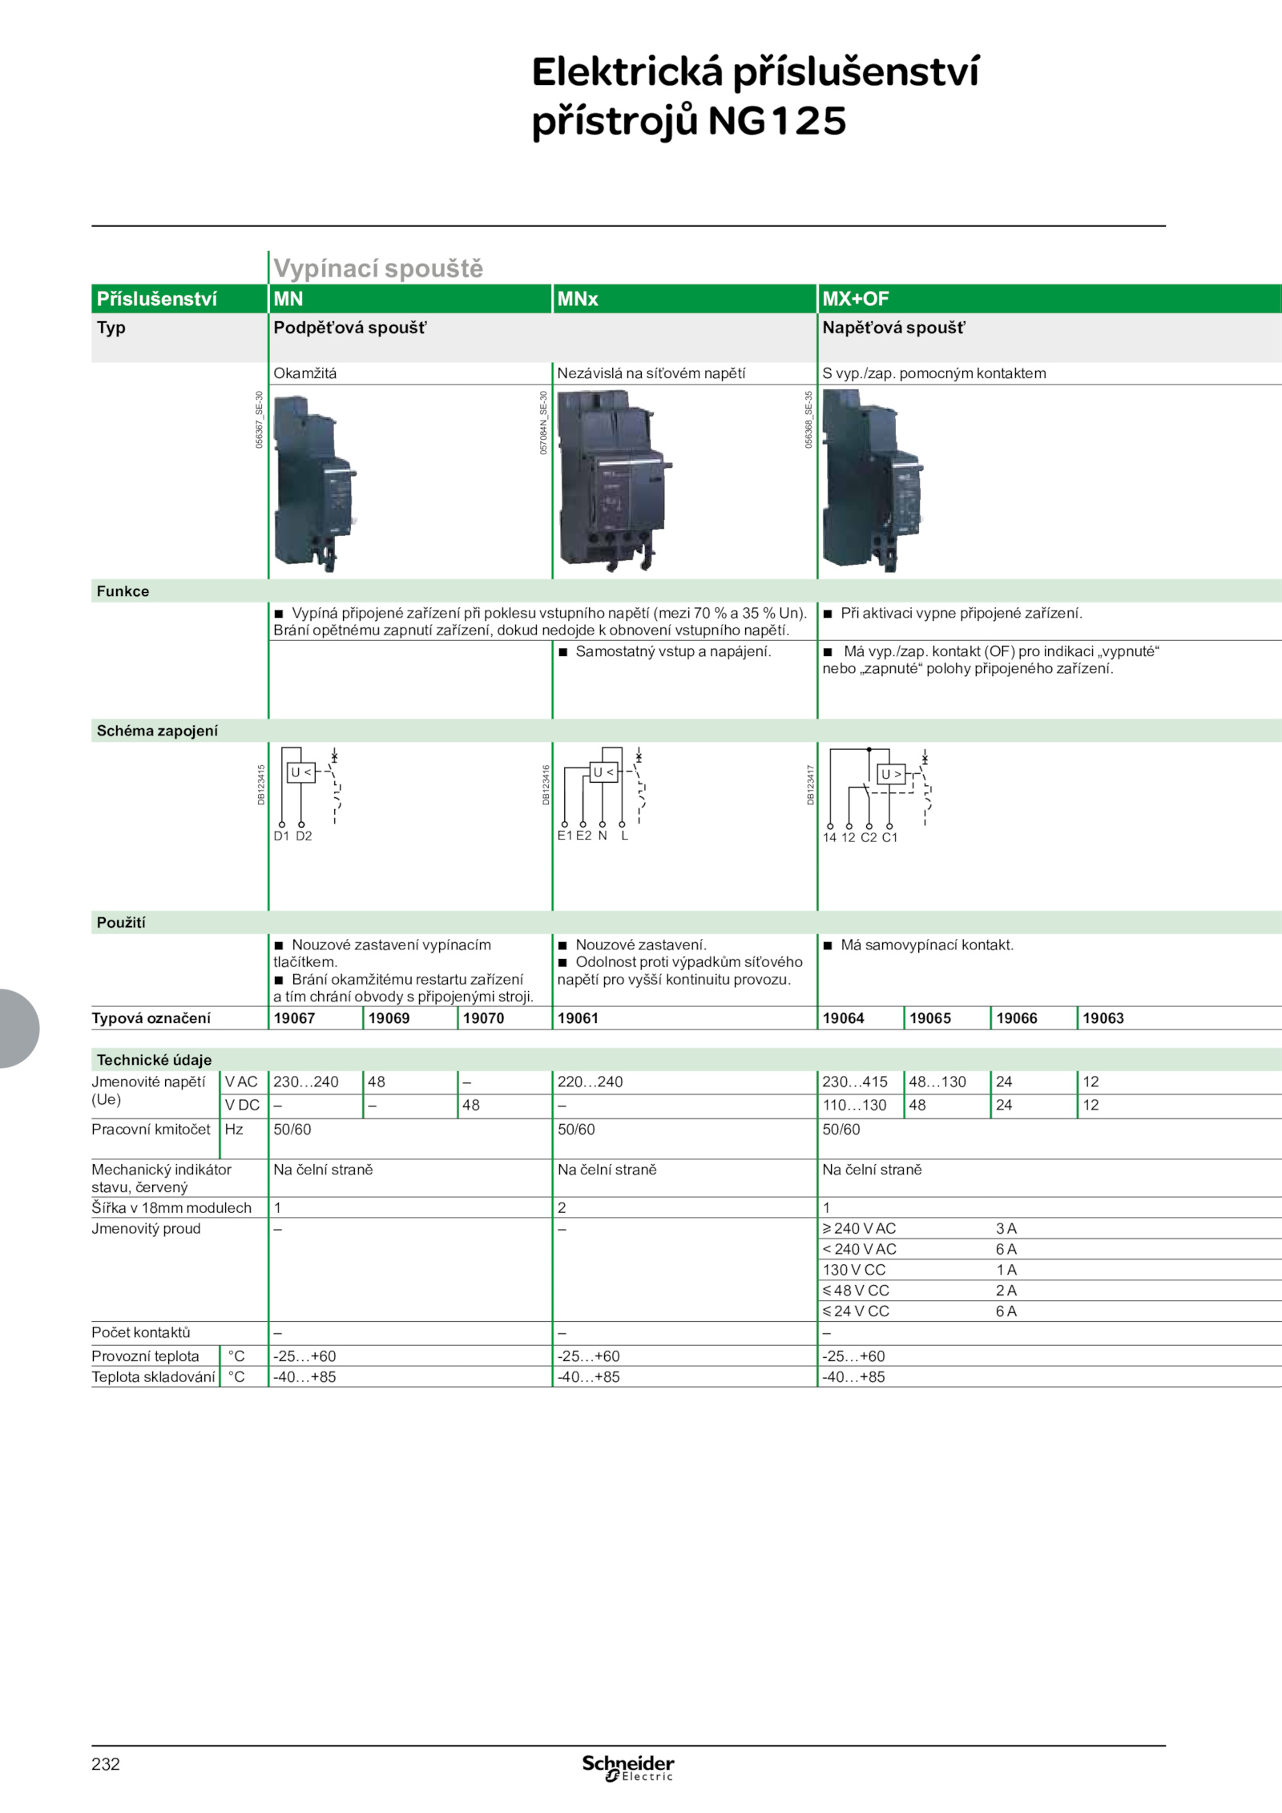Click the 'Vypínací spouště' section heading

pos(378,268)
